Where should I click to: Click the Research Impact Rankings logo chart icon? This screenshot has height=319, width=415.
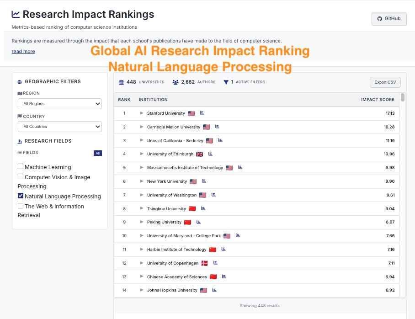click(x=16, y=14)
